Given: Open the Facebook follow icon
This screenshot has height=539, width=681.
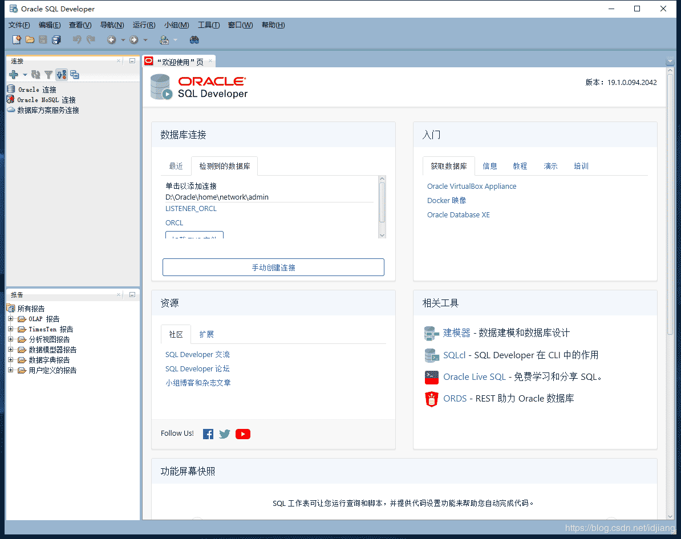Looking at the screenshot, I should coord(208,434).
